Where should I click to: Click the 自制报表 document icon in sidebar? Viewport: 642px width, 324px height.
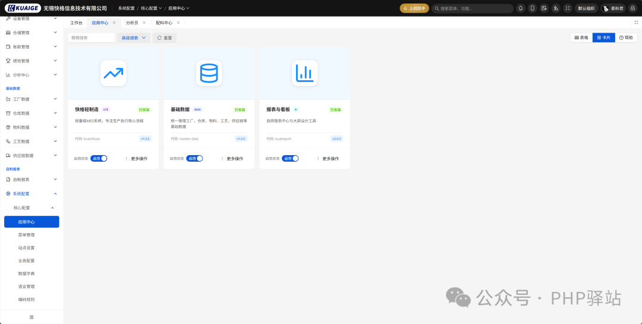[8, 180]
